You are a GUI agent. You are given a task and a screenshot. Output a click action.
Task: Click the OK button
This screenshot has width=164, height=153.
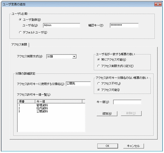(x=107, y=146)
